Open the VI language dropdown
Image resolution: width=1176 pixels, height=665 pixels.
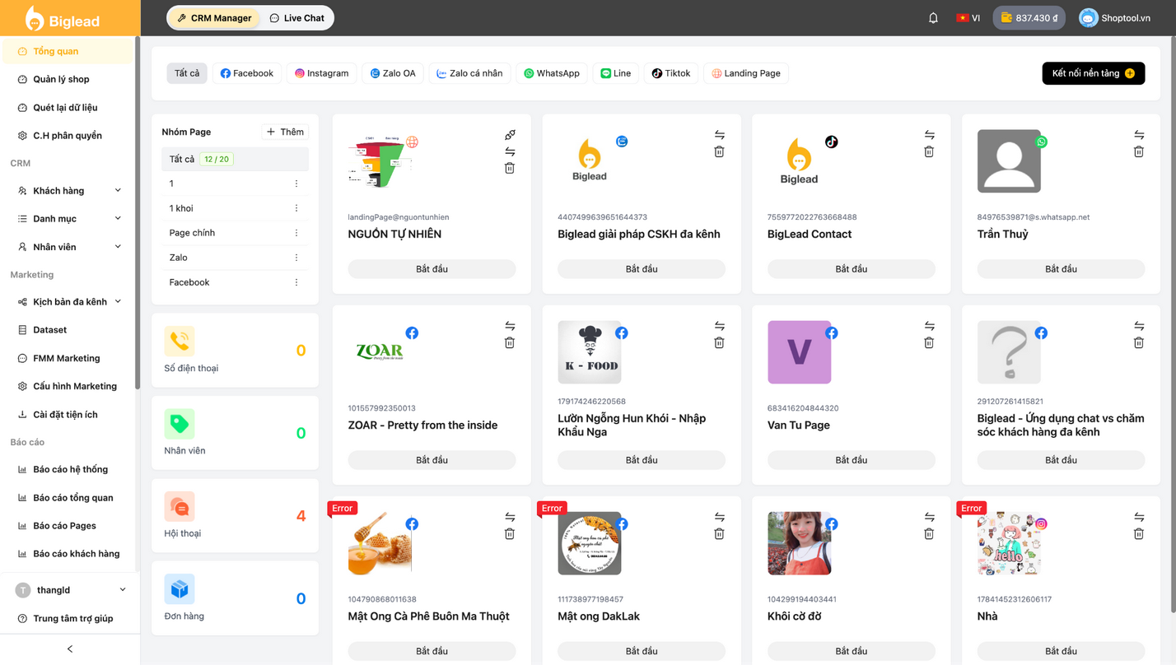[968, 18]
